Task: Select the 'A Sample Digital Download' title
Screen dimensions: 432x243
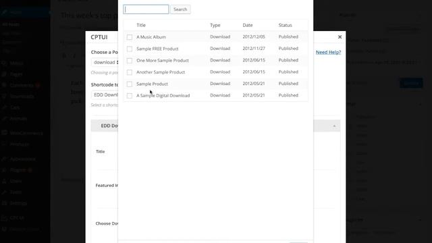Action: pyautogui.click(x=163, y=96)
